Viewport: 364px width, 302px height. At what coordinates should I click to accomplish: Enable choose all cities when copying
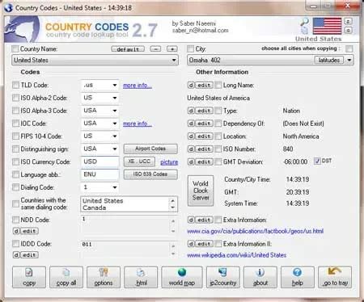pyautogui.click(x=349, y=48)
